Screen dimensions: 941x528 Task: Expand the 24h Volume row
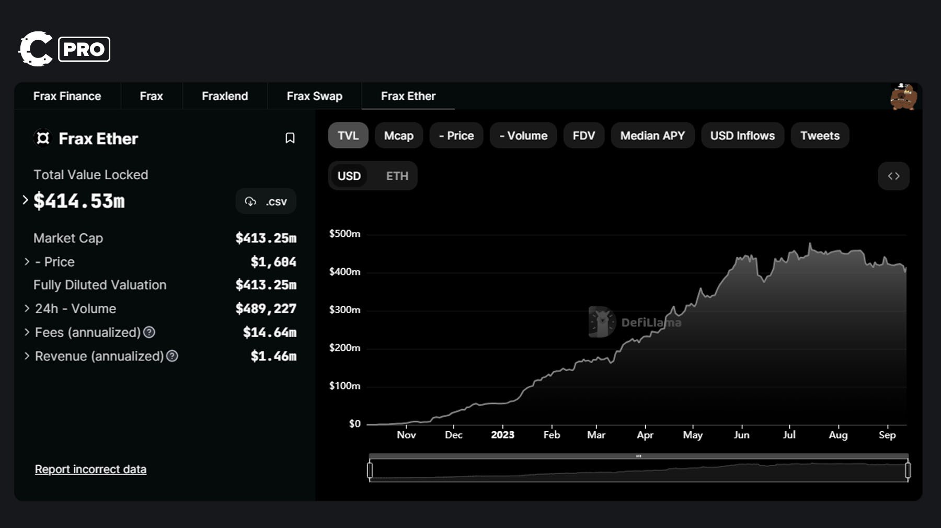pos(27,308)
